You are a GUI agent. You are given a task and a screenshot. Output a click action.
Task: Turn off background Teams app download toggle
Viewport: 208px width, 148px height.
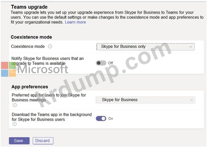coord(101,119)
